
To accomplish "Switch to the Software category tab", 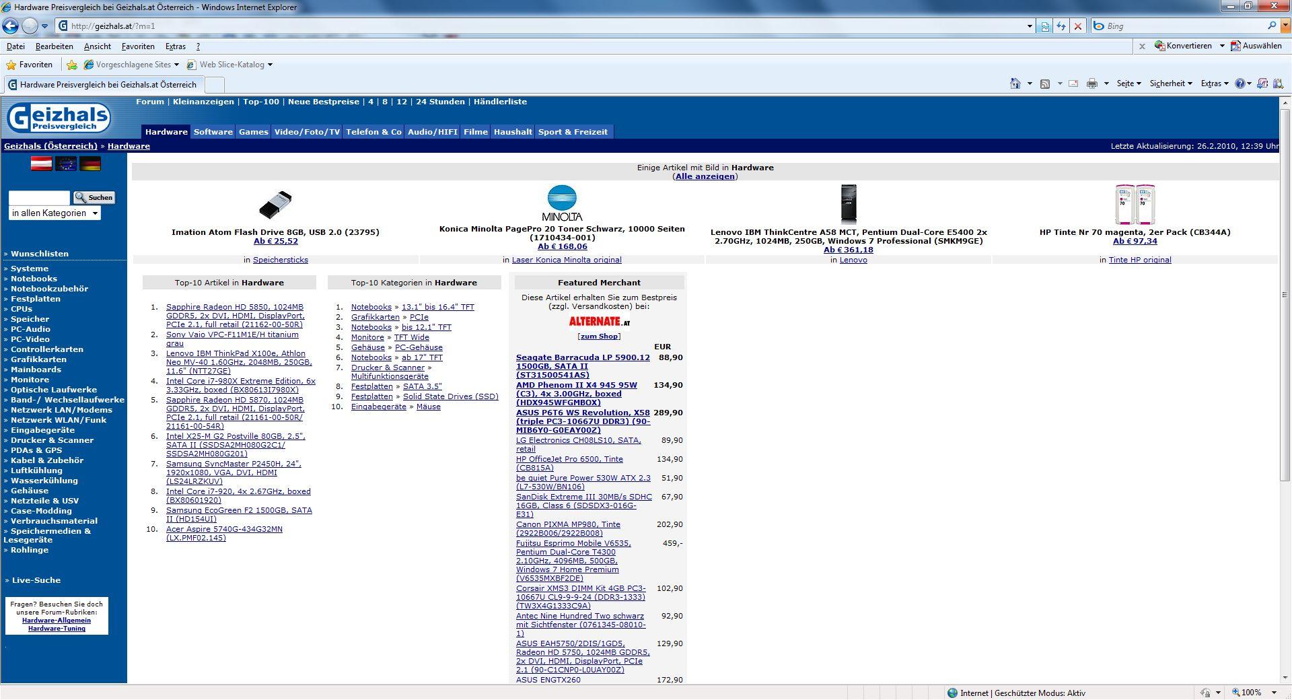I will pyautogui.click(x=213, y=132).
